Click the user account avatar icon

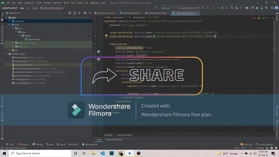point(276,8)
